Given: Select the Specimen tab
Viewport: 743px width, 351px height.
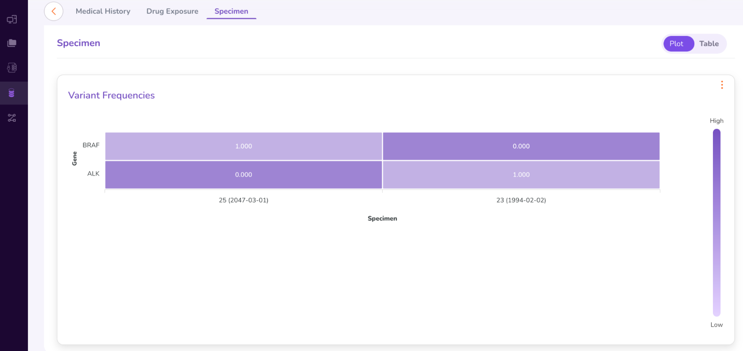Looking at the screenshot, I should point(231,12).
